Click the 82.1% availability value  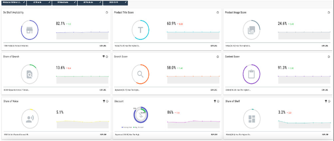tap(61, 24)
